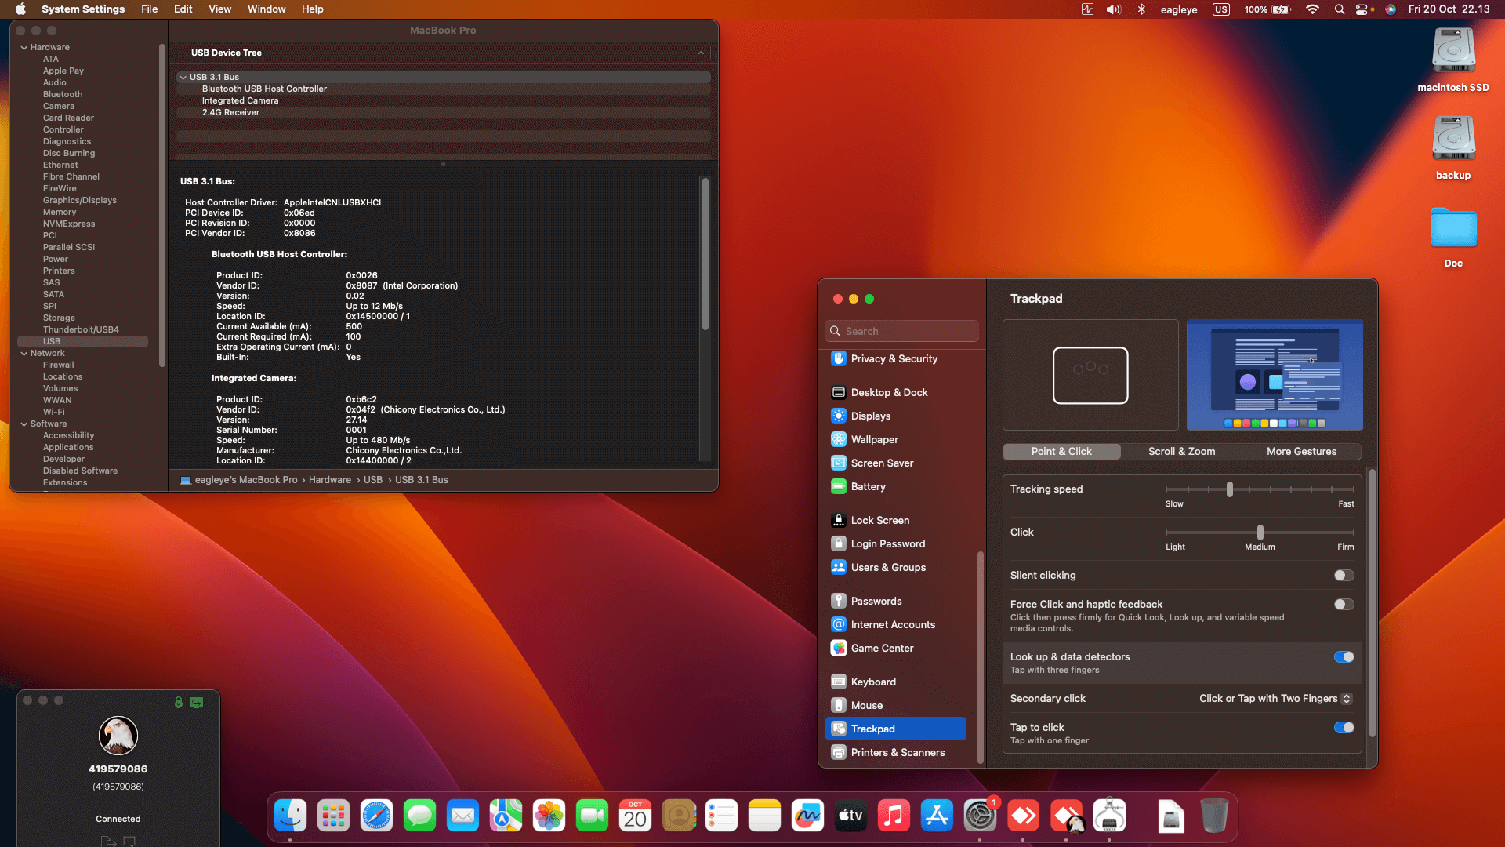The height and width of the screenshot is (847, 1505).
Task: Collapse the Hardware tree section
Action: click(24, 48)
